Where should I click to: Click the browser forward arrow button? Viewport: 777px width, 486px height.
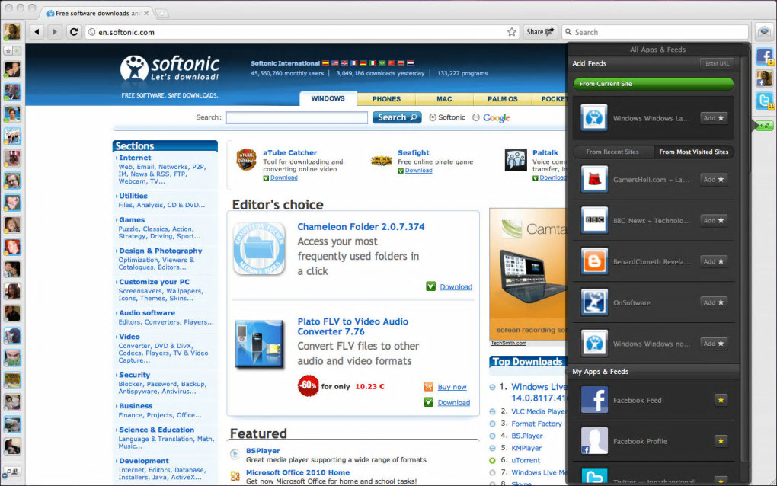(55, 32)
